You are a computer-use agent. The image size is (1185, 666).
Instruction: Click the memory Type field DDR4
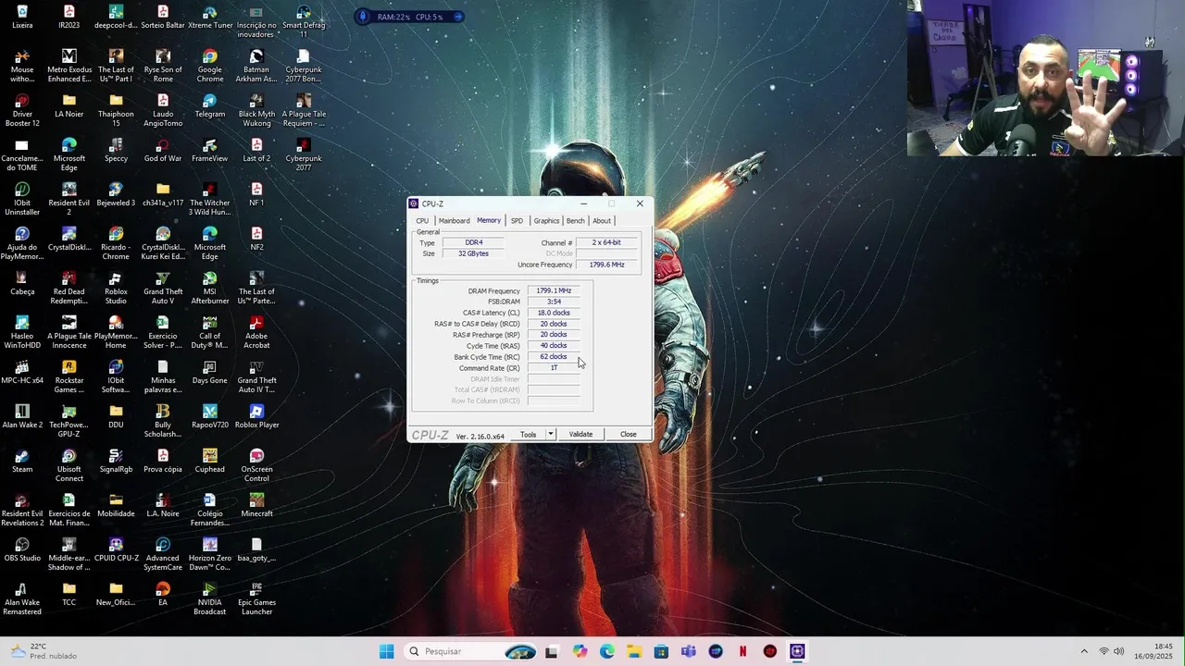click(474, 242)
